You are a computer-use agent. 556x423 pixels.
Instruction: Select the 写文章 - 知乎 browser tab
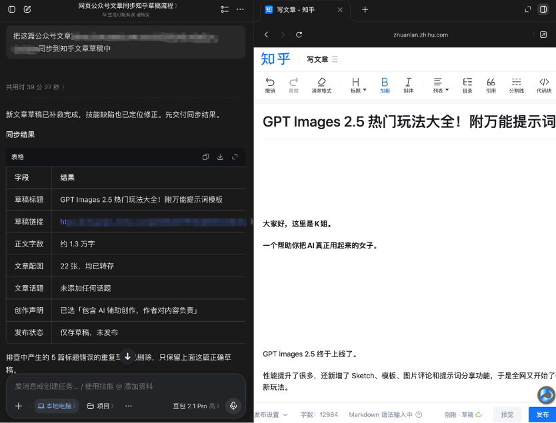305,10
